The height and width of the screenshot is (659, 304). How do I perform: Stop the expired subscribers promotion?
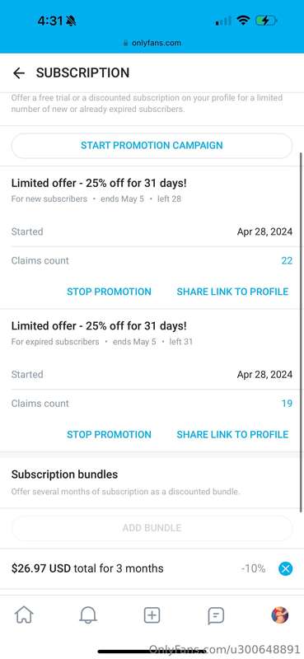(x=109, y=435)
